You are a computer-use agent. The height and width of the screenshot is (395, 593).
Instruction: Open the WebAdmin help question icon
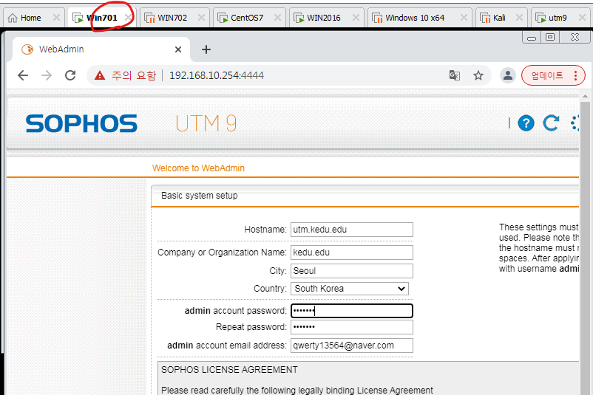pyautogui.click(x=526, y=123)
